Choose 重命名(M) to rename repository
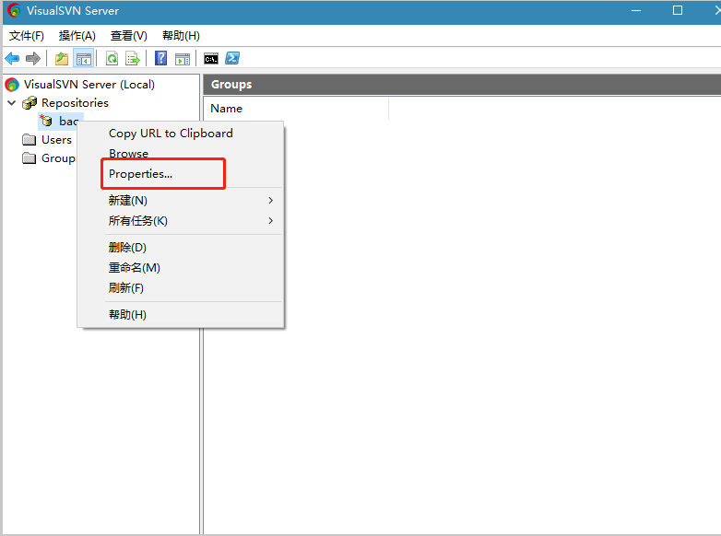The width and height of the screenshot is (721, 536). coord(181,268)
